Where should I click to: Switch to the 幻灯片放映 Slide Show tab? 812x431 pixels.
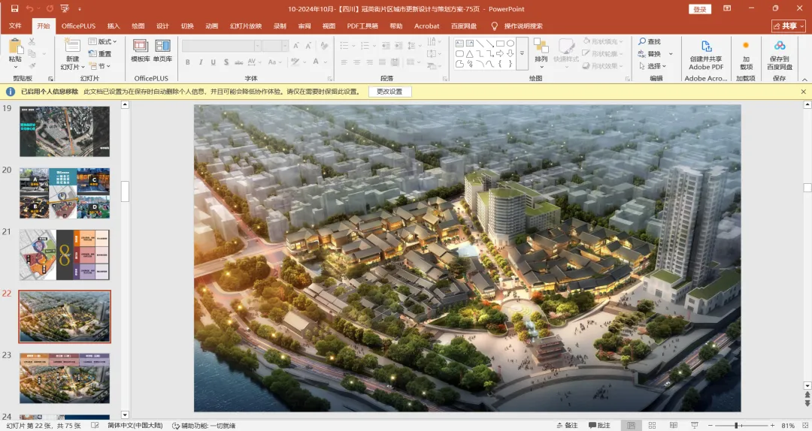coord(246,26)
